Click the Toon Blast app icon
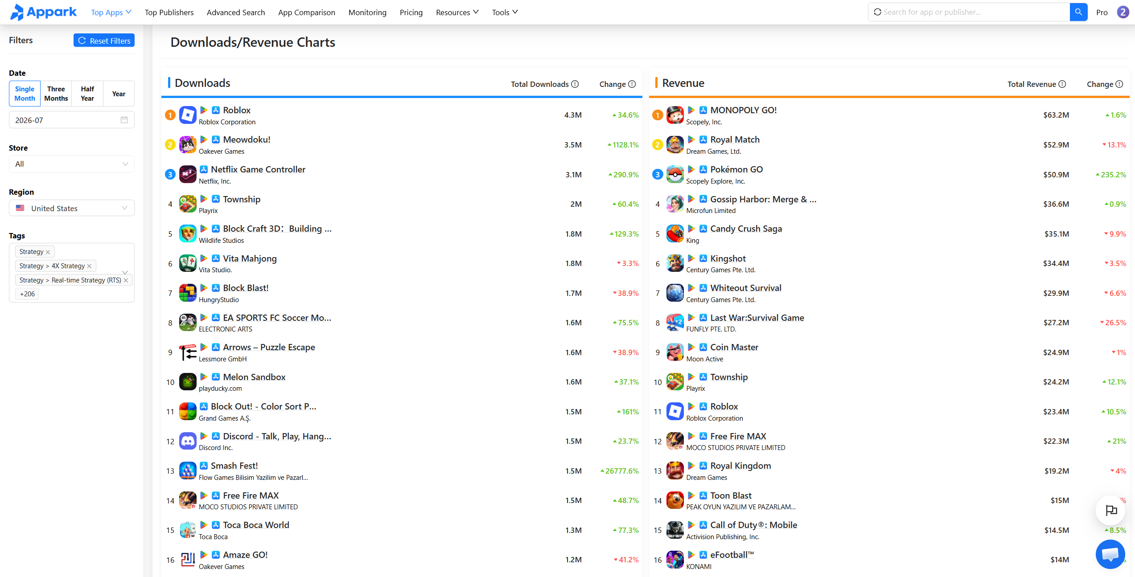This screenshot has width=1135, height=577. pyautogui.click(x=675, y=500)
